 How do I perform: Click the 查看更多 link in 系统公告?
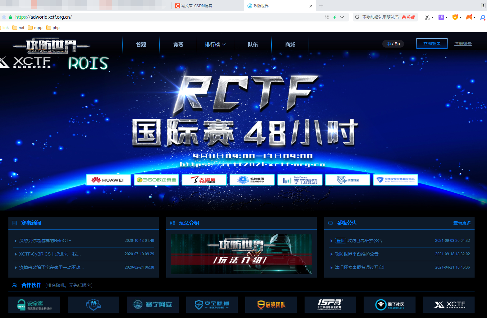[x=462, y=223]
